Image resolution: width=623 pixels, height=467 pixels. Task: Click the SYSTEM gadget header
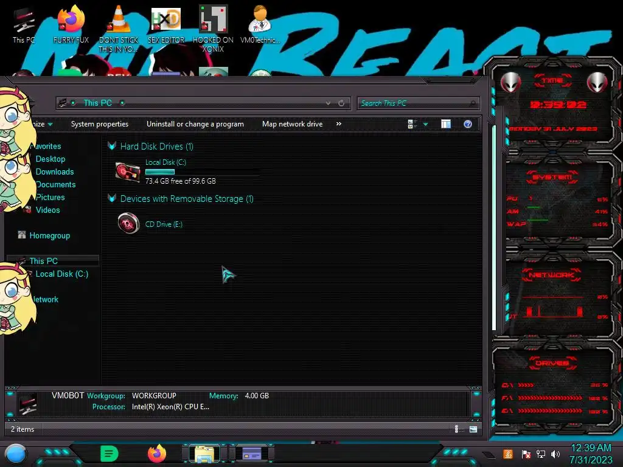[552, 177]
